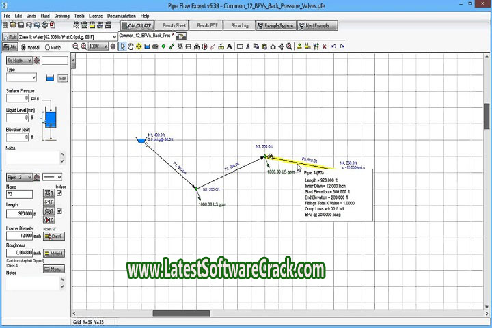Click the CALCULATE button
Viewport: 492px width, 328px height.
coord(137,25)
